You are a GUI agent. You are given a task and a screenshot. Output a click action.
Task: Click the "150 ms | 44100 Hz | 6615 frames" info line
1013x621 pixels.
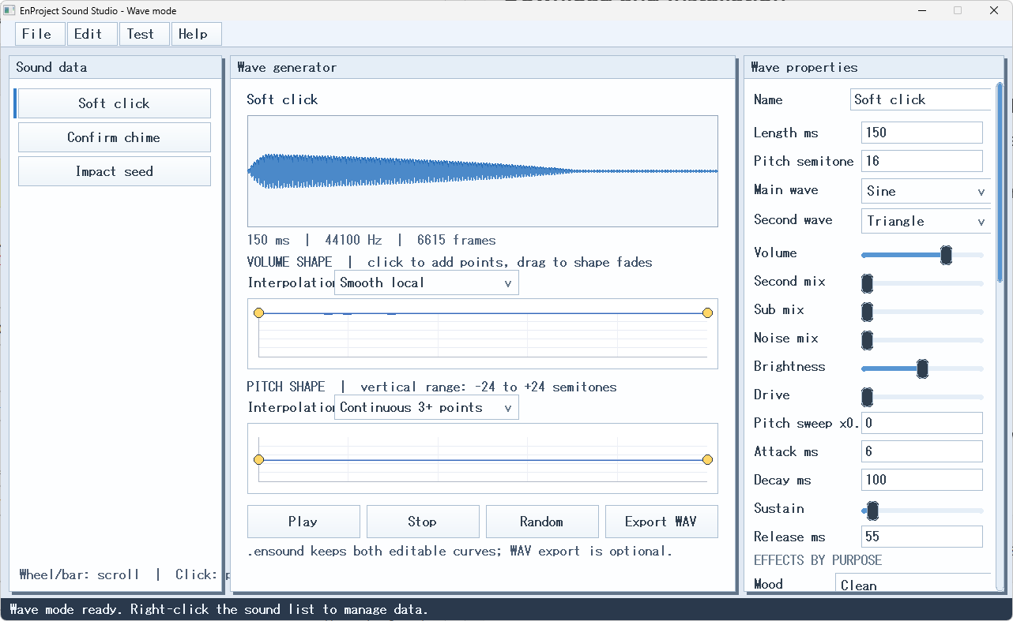(371, 240)
